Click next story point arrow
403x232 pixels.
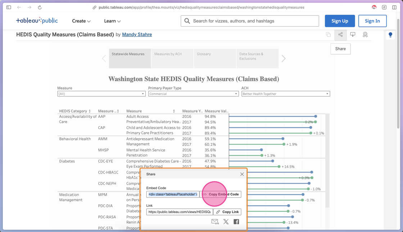tap(284, 59)
